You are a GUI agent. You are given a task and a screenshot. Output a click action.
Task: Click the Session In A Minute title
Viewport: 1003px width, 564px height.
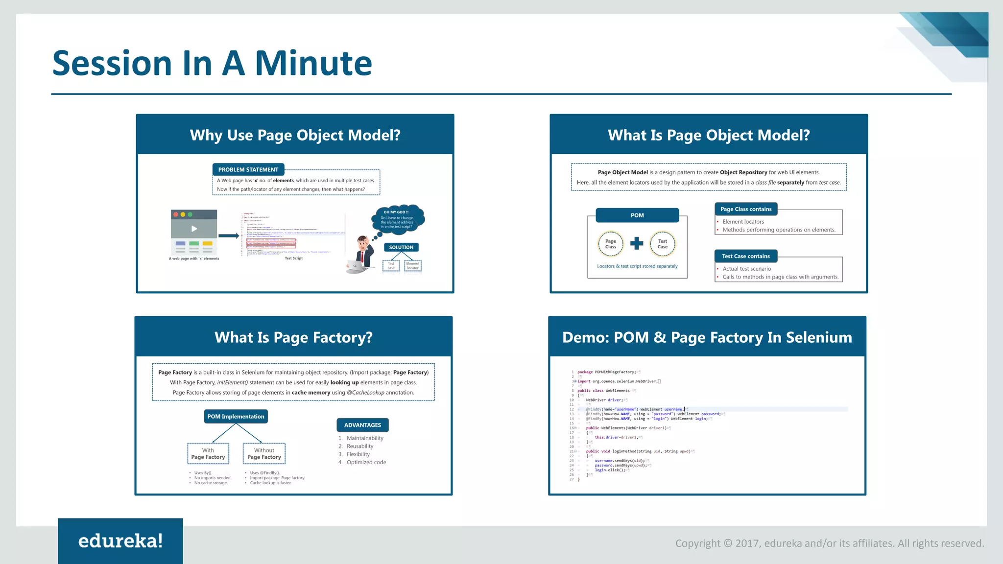click(x=212, y=63)
